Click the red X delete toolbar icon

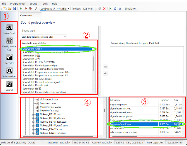pos(104,9)
